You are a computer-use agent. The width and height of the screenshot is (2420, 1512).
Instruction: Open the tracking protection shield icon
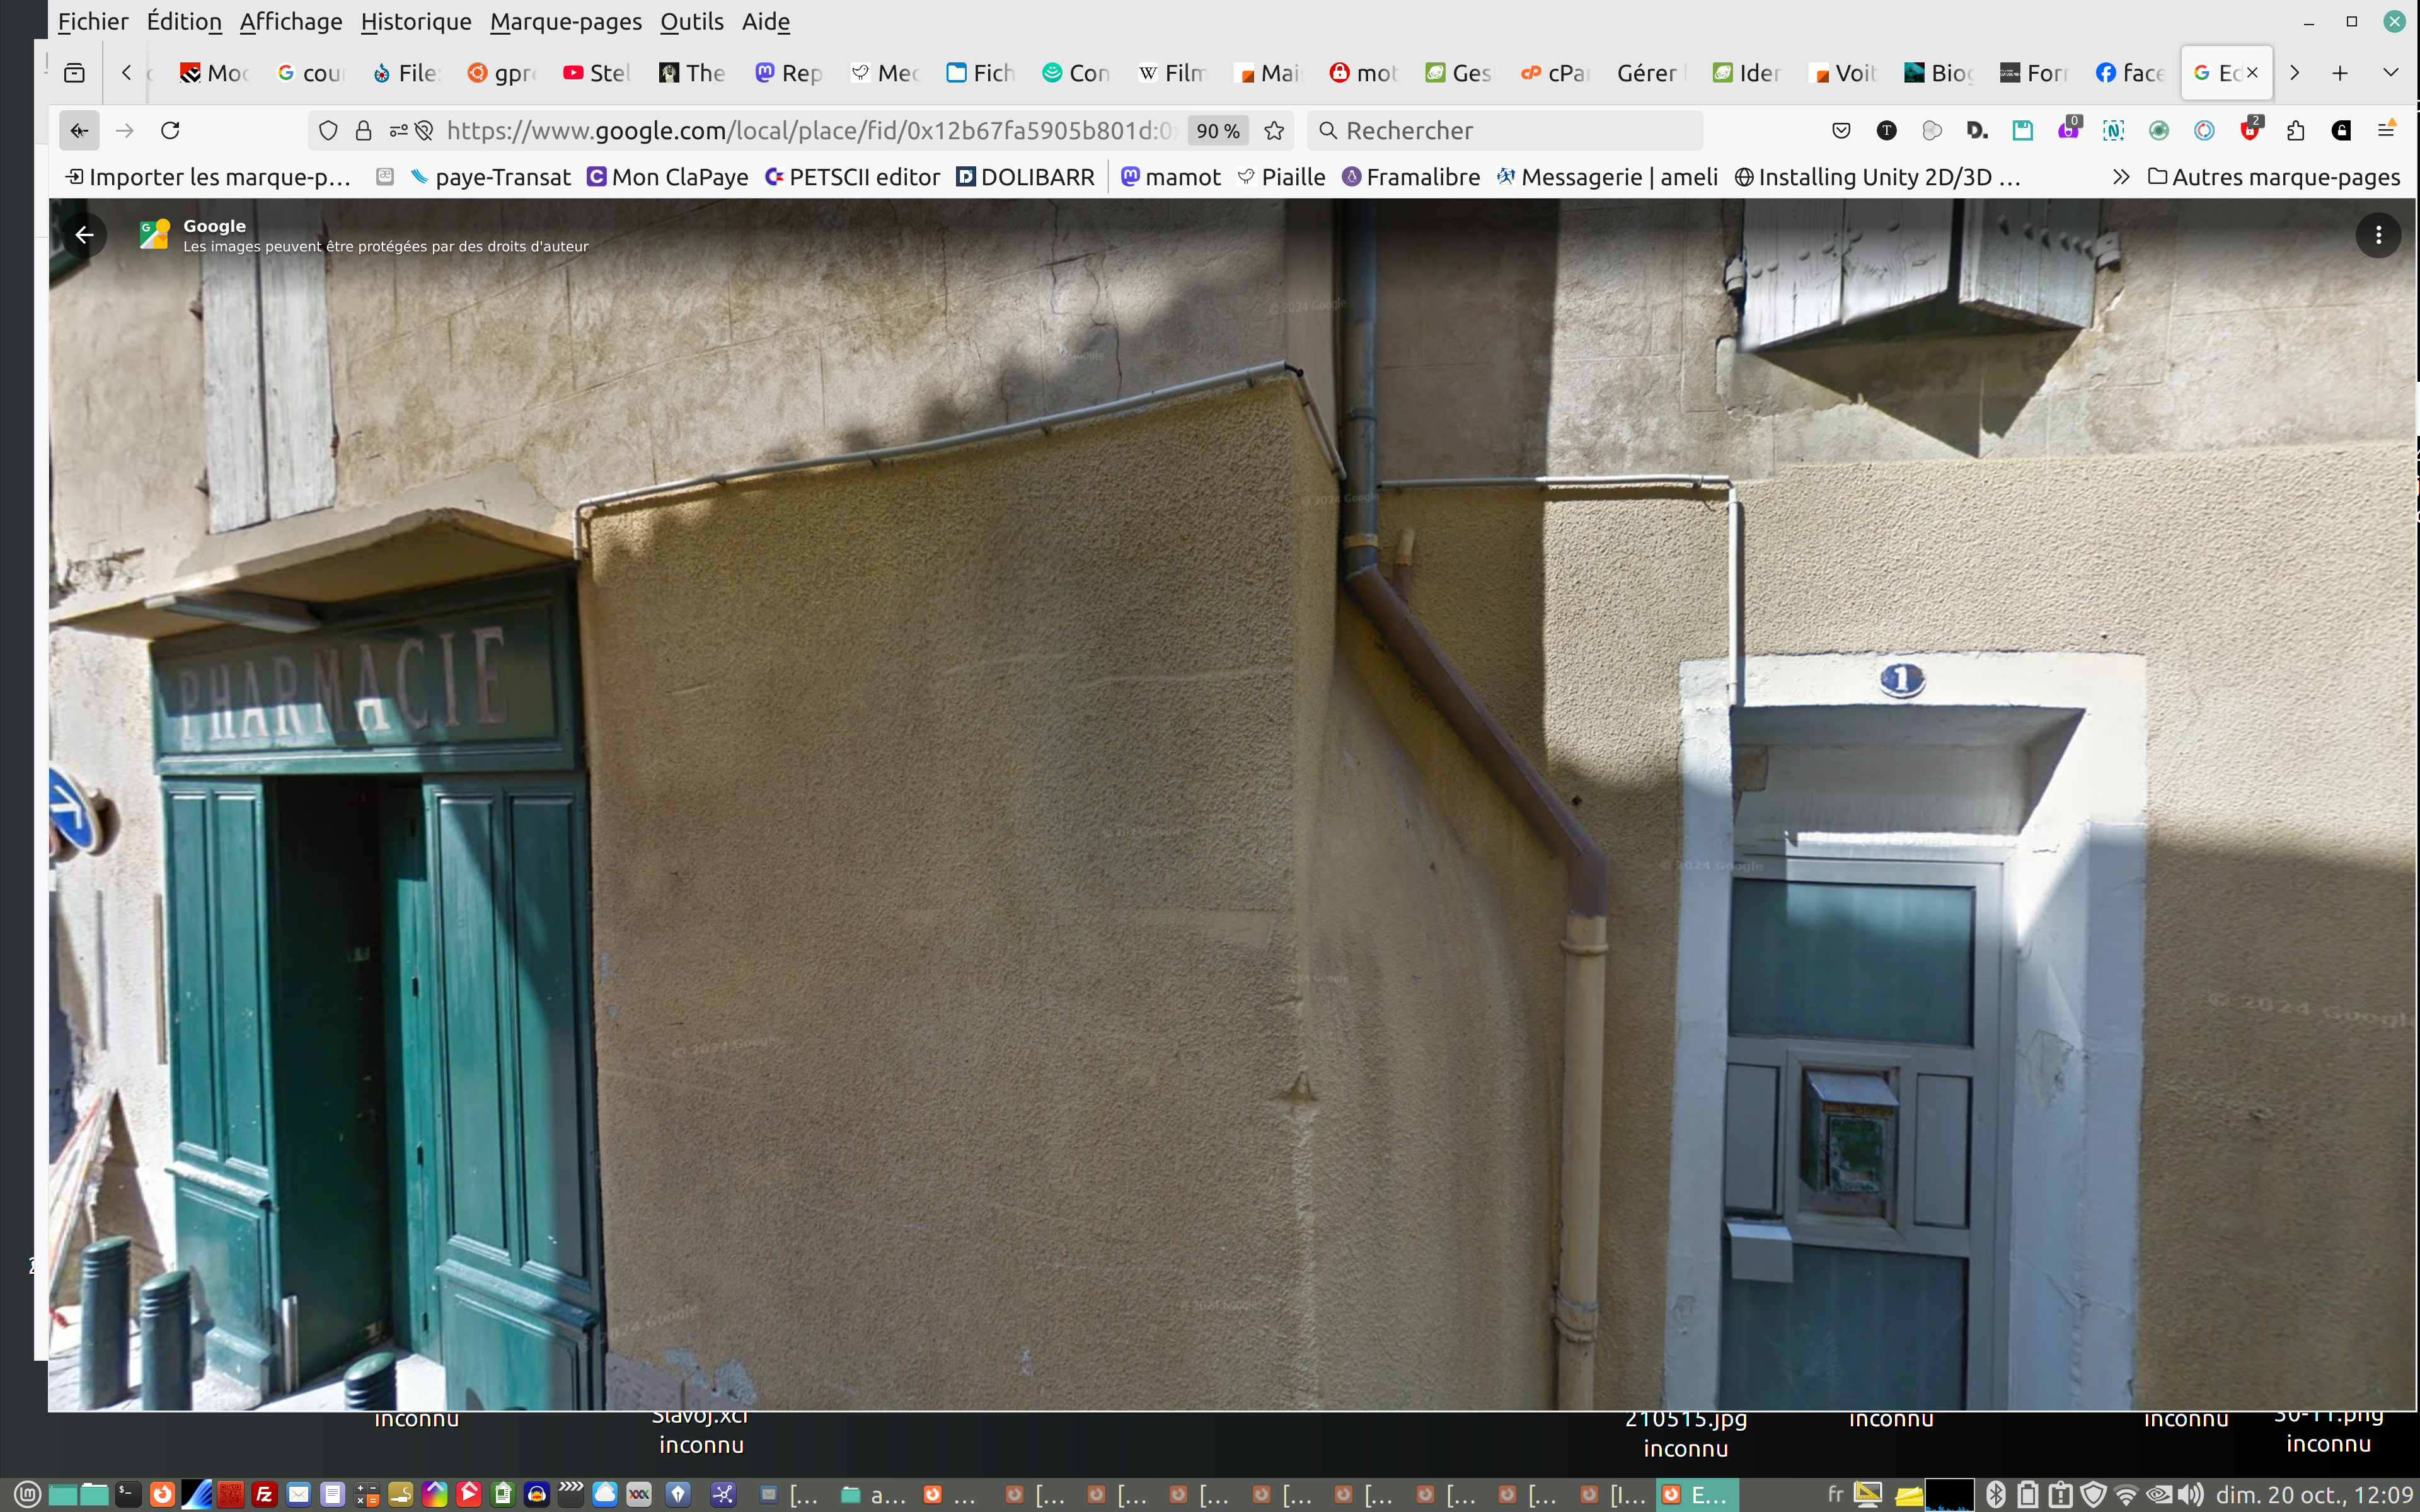tap(328, 131)
